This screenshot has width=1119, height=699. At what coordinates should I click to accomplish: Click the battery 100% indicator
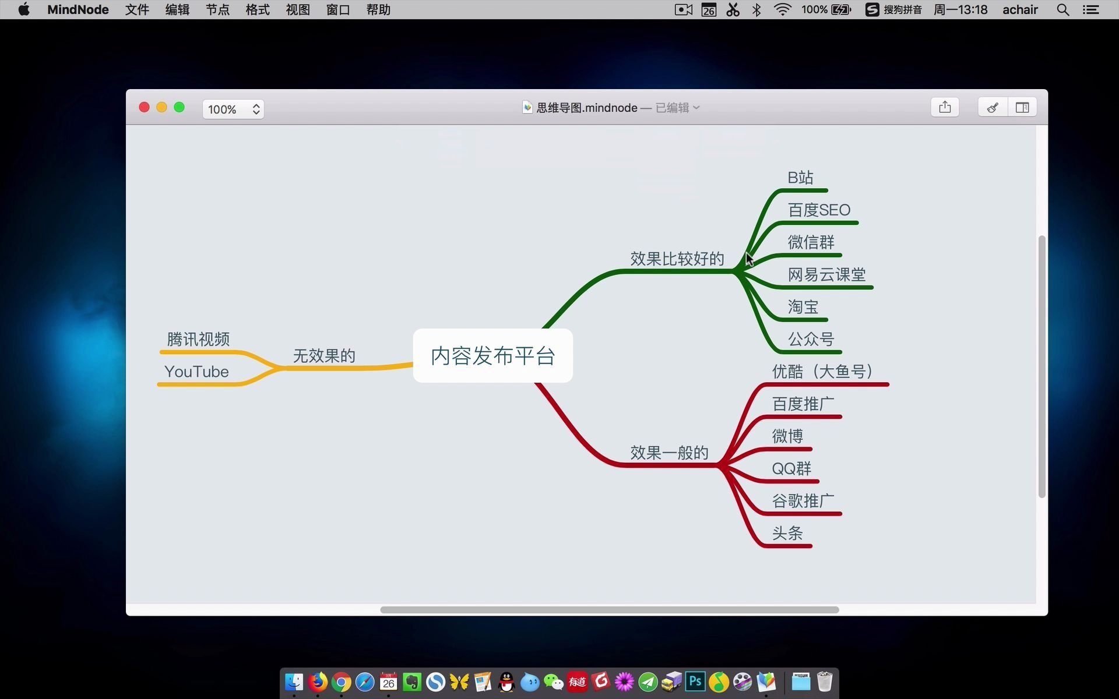coord(826,9)
